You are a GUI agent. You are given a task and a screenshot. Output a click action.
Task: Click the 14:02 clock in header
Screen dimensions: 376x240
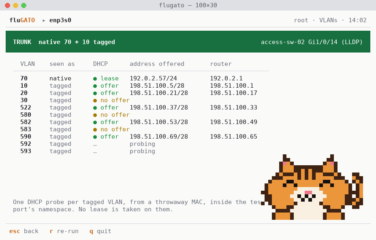[x=357, y=20]
